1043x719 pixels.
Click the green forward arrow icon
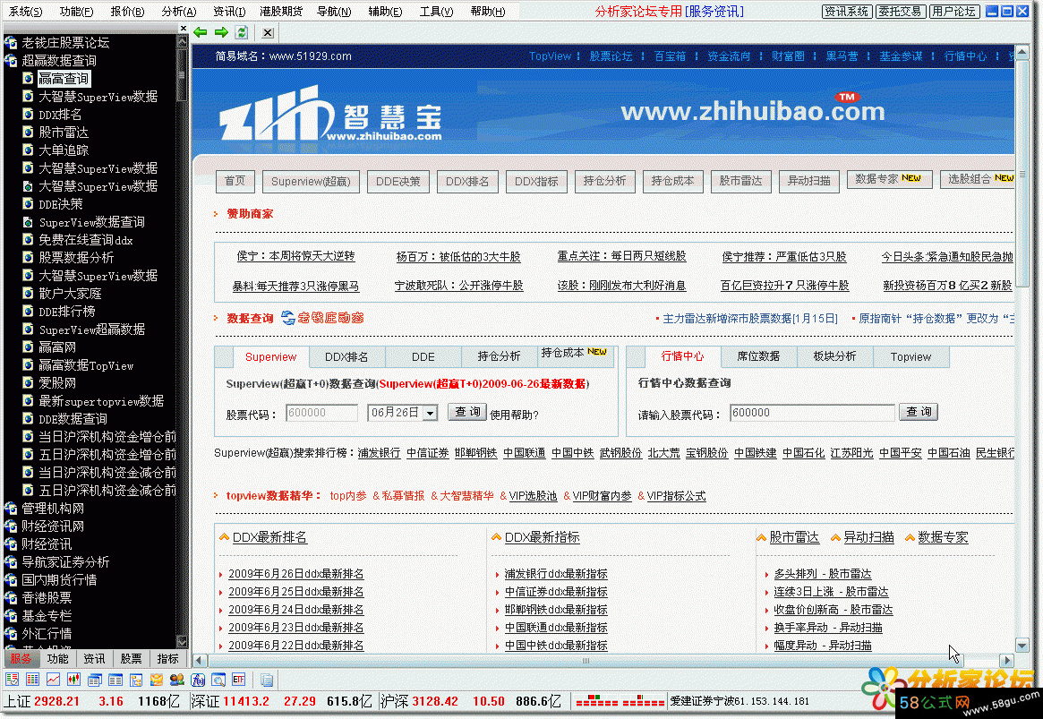click(x=221, y=32)
